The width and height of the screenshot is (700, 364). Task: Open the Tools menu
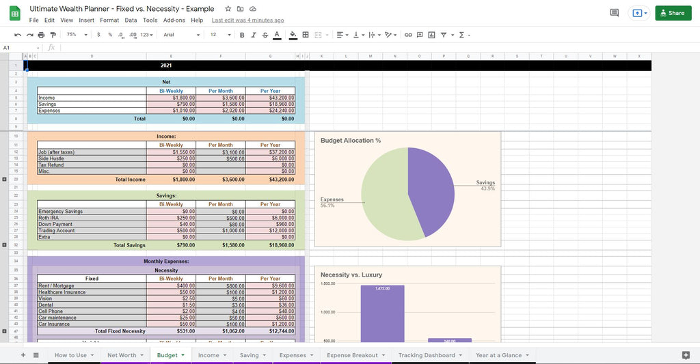(150, 20)
